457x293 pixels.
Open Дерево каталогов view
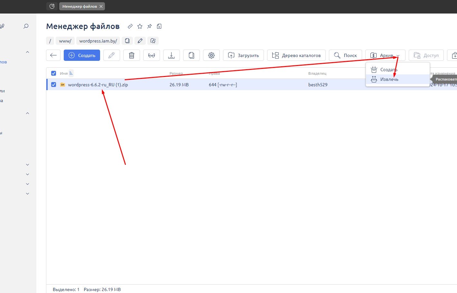(x=296, y=55)
